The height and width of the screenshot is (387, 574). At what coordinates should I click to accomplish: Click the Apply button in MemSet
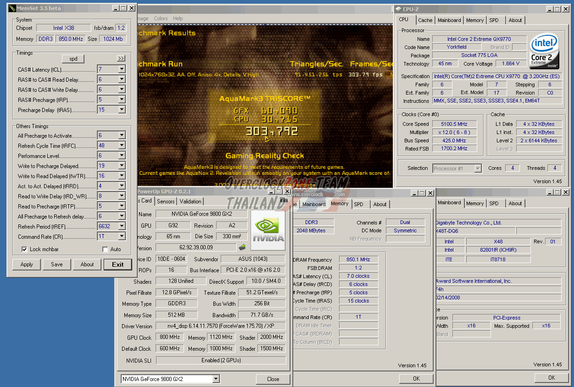pos(27,264)
